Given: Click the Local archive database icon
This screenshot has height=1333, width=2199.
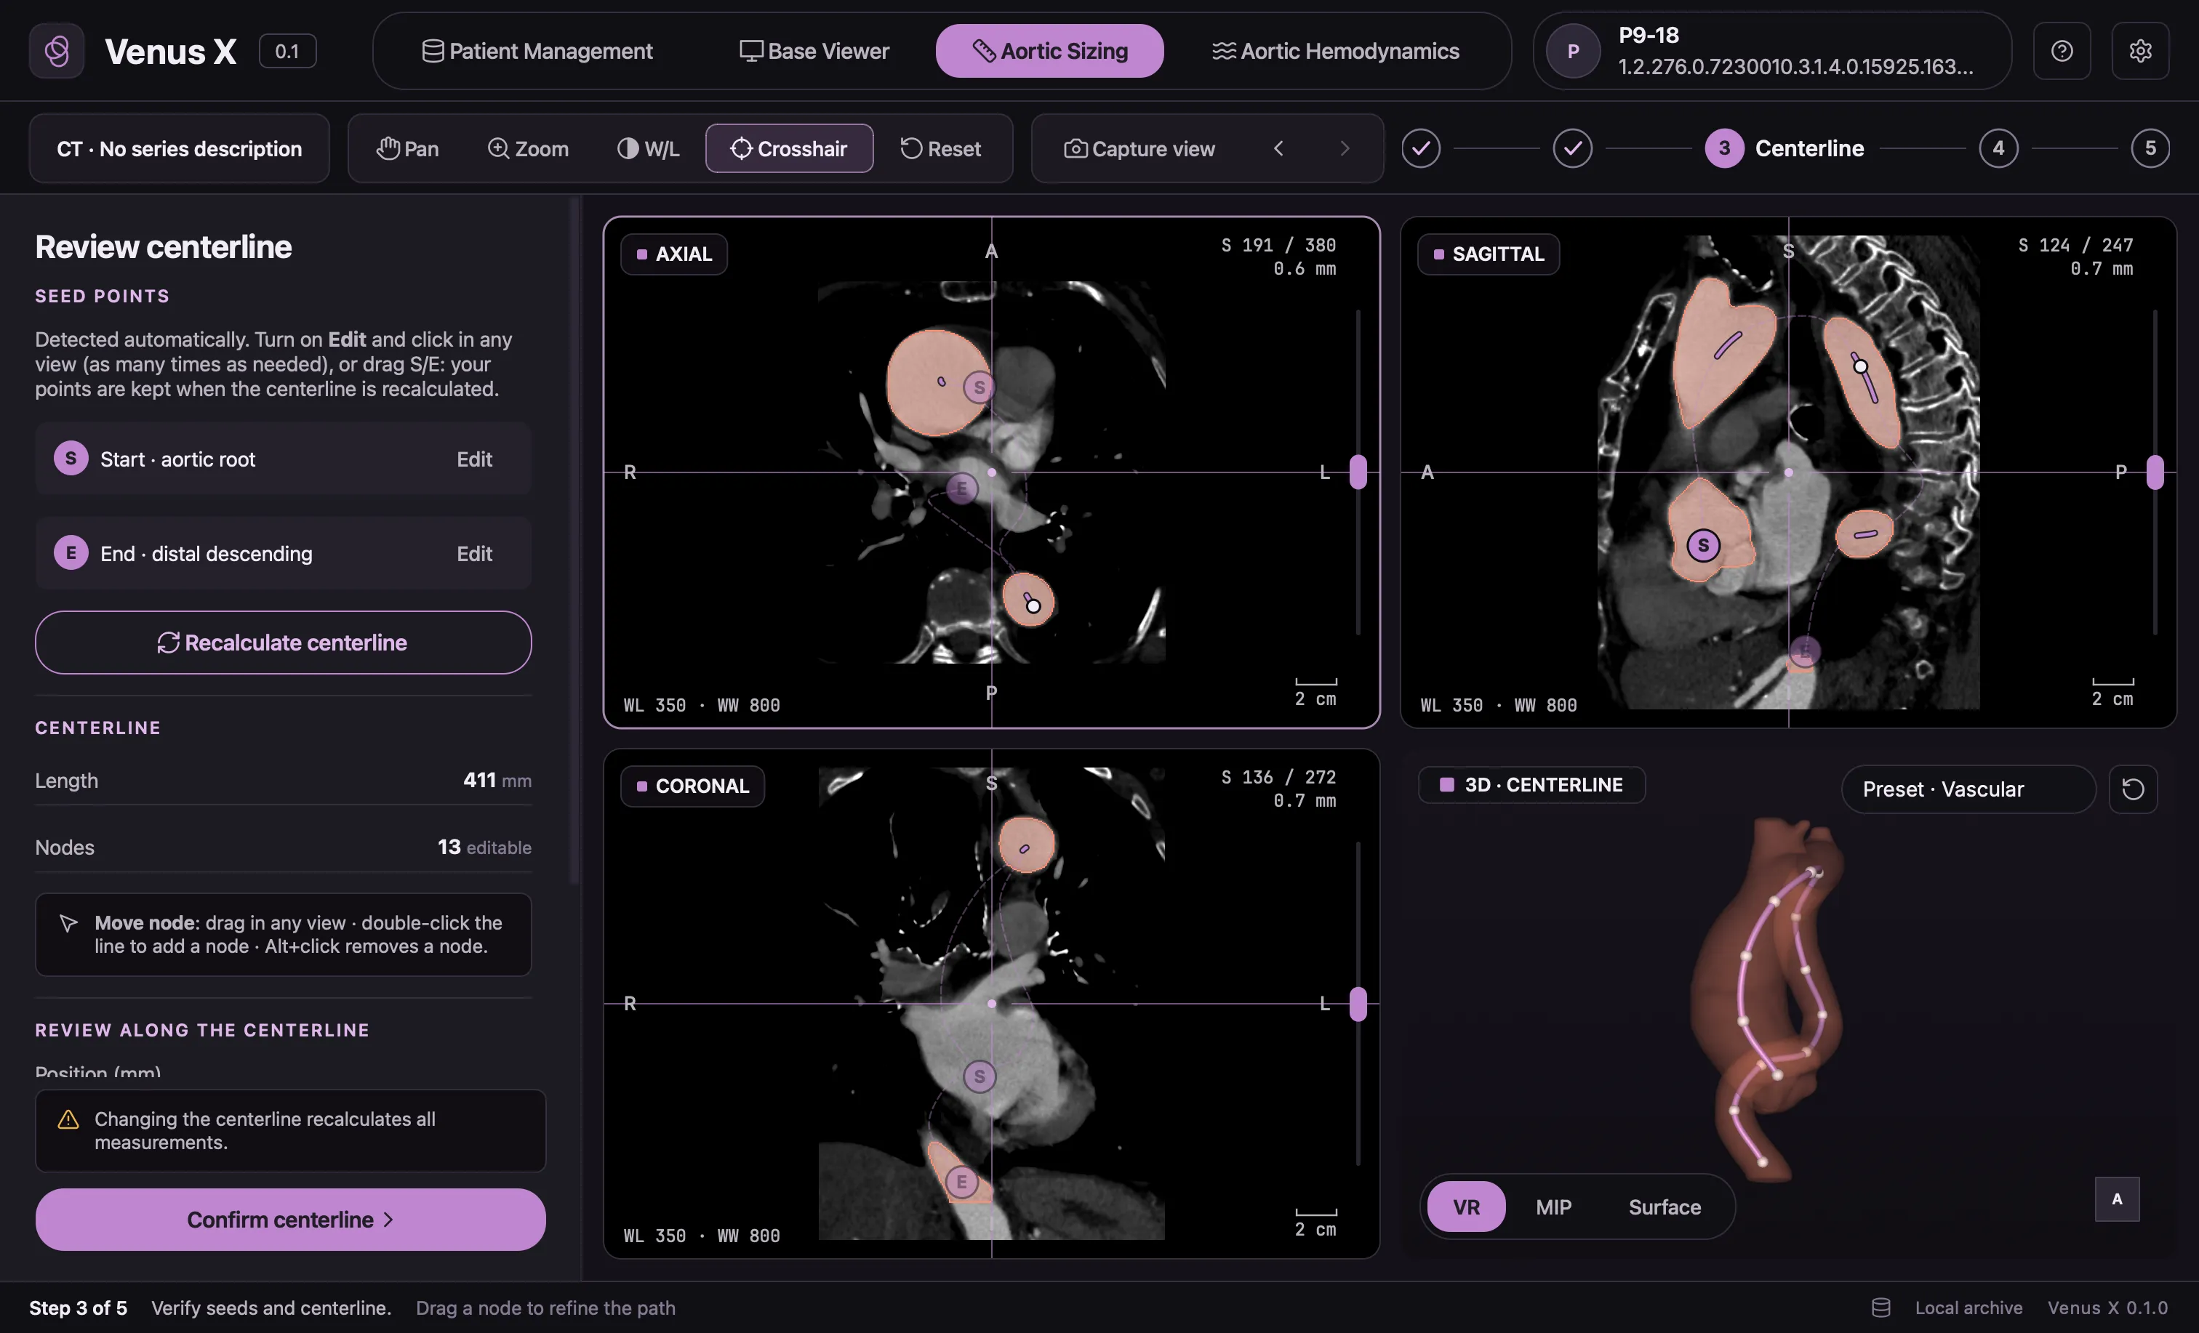Looking at the screenshot, I should coord(1880,1307).
